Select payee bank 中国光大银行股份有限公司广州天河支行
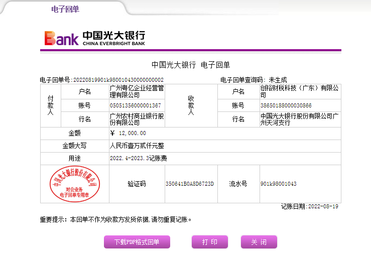371x259 pixels. [300, 119]
